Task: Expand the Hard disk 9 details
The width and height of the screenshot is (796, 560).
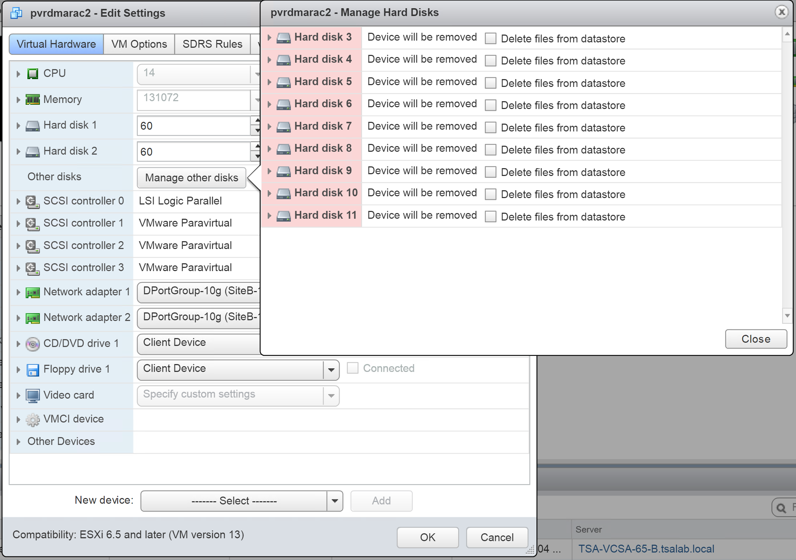Action: pyautogui.click(x=269, y=171)
